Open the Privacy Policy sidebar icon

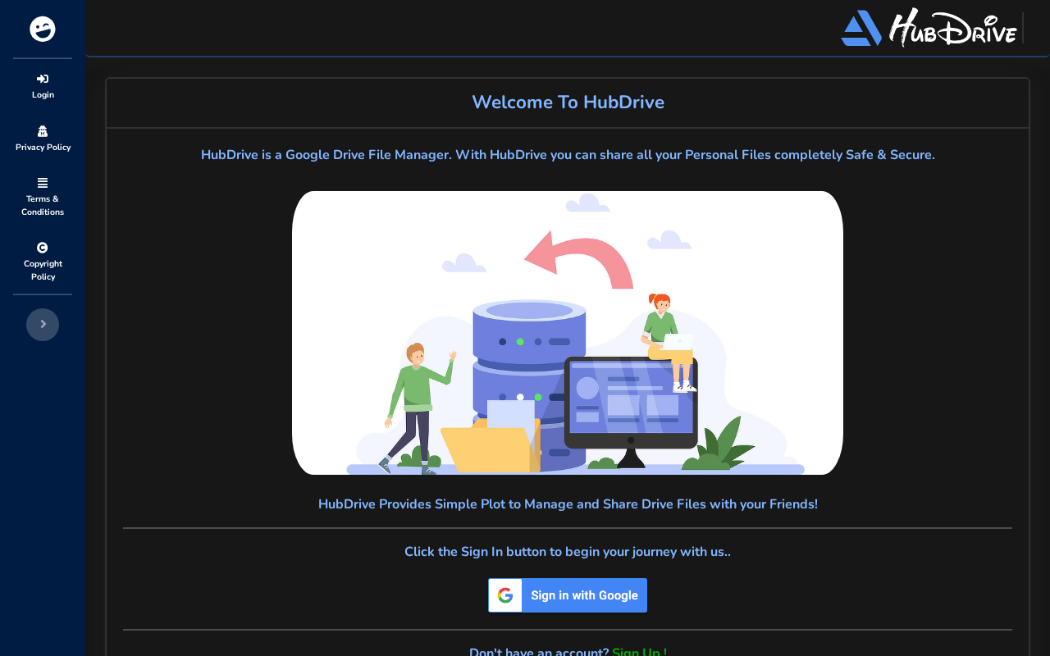(x=43, y=131)
